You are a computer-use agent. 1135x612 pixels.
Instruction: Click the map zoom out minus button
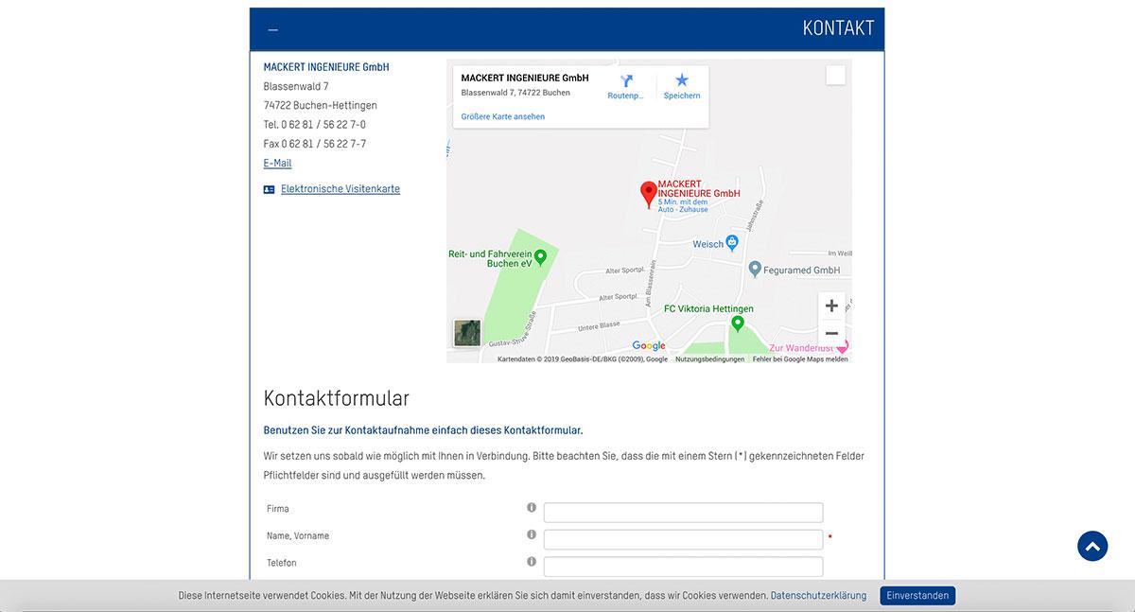[831, 333]
